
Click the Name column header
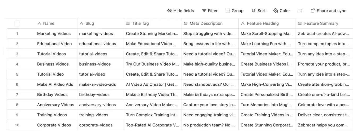coord(49,24)
